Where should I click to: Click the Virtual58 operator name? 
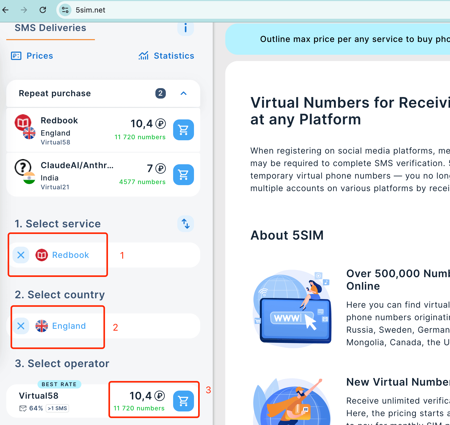click(x=39, y=396)
